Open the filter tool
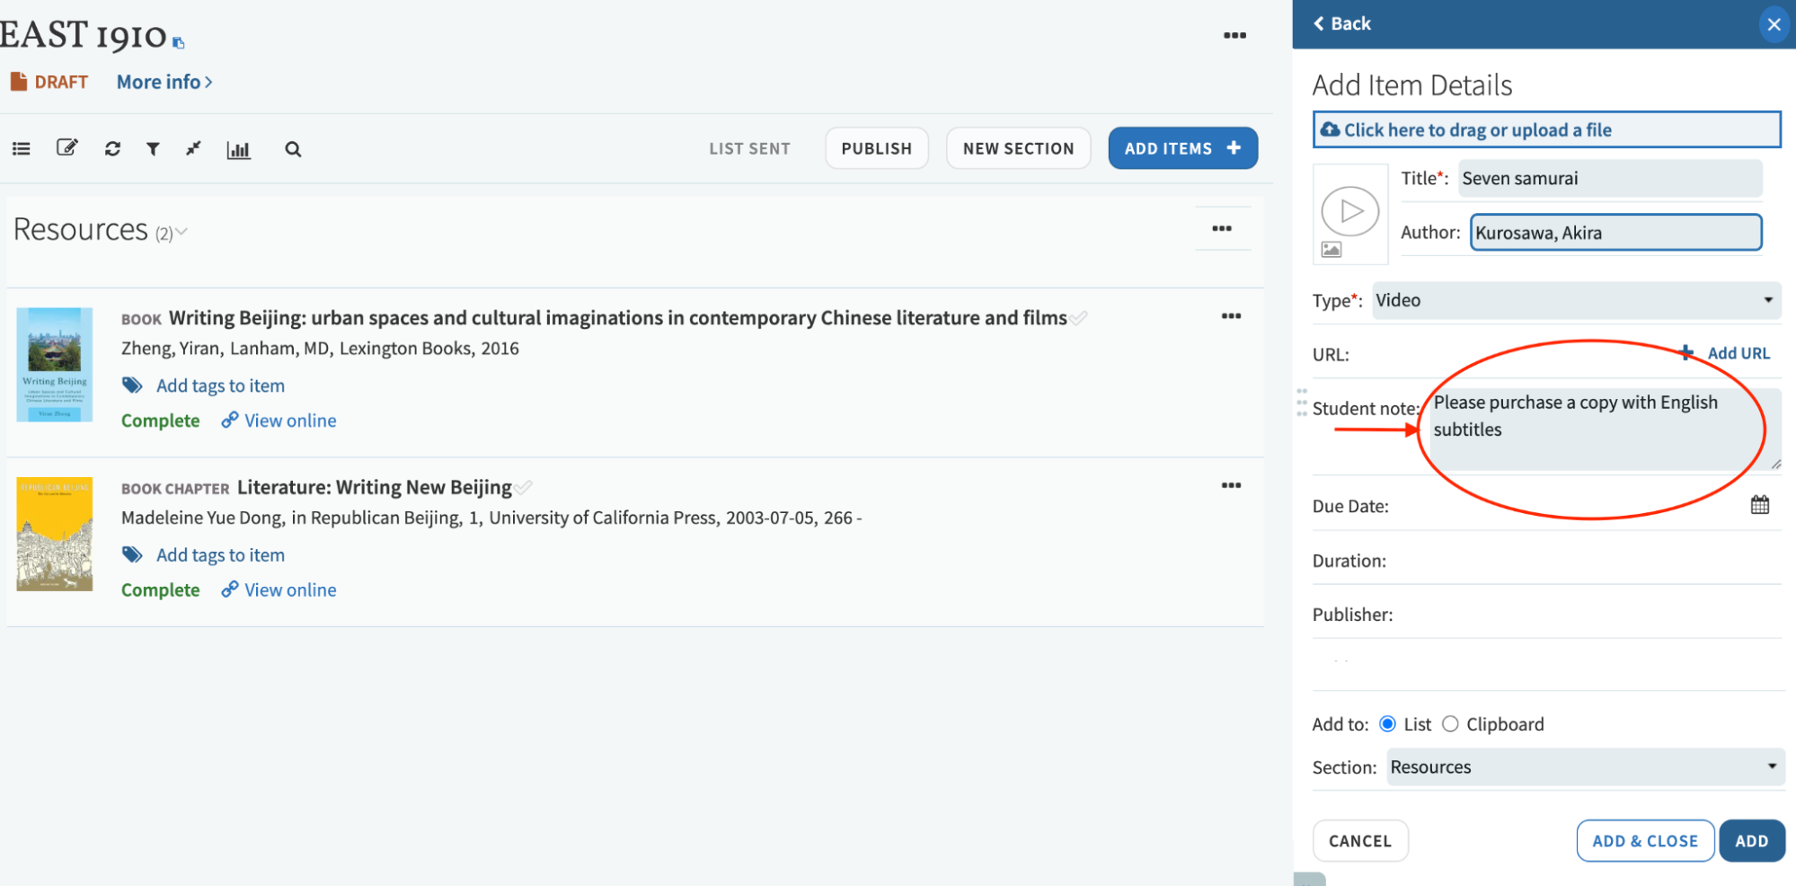 pos(153,148)
